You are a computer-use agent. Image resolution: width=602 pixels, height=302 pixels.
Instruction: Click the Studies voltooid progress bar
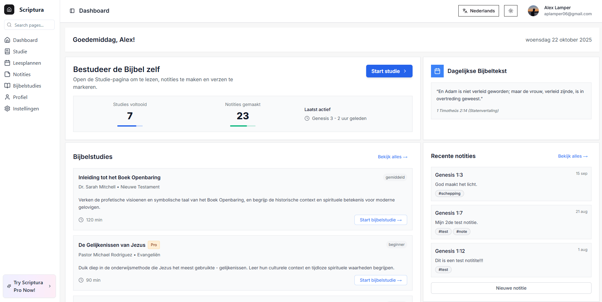pos(130,126)
